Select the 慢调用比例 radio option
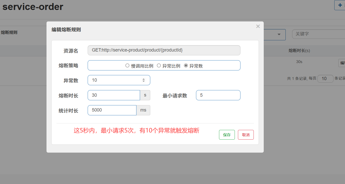Viewport: 345px width, 184px height. (127, 66)
